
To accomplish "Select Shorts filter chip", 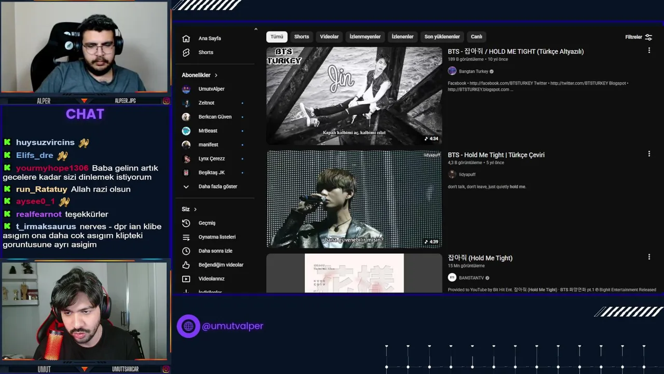I will pos(301,37).
